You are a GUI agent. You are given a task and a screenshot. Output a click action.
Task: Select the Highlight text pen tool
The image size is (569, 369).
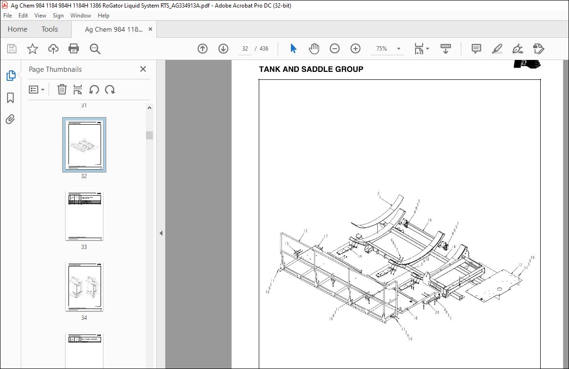pyautogui.click(x=497, y=49)
